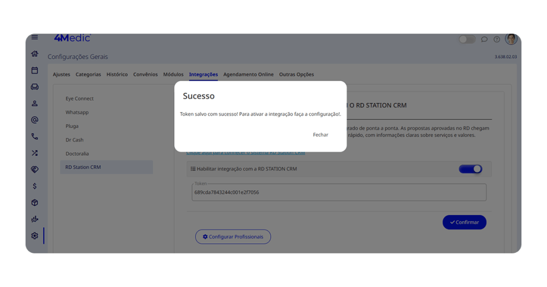Switch to the Agendamento Online tab
547x287 pixels.
pos(248,75)
